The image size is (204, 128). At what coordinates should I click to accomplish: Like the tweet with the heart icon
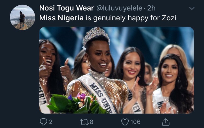[126, 122]
